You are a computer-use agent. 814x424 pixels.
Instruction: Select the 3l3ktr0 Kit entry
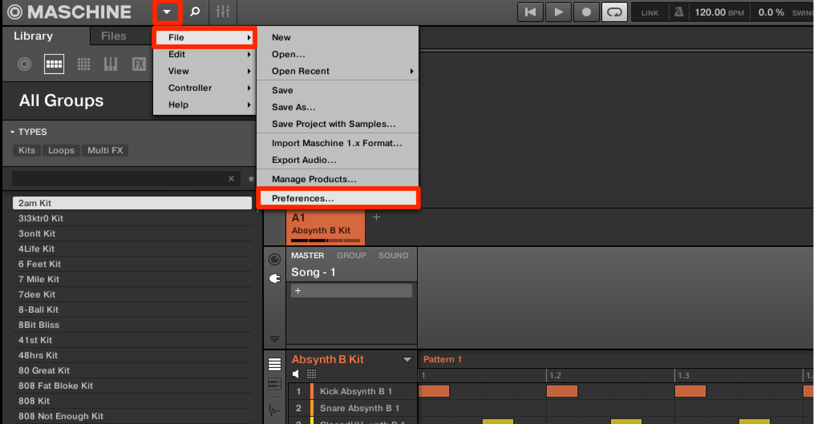(132, 218)
